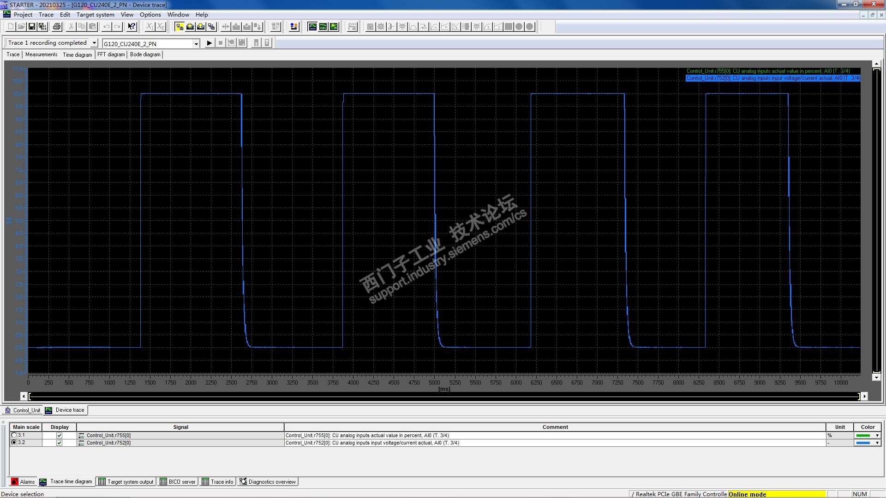The width and height of the screenshot is (886, 498).
Task: Switch to the FFT diagram tab
Action: tap(111, 54)
